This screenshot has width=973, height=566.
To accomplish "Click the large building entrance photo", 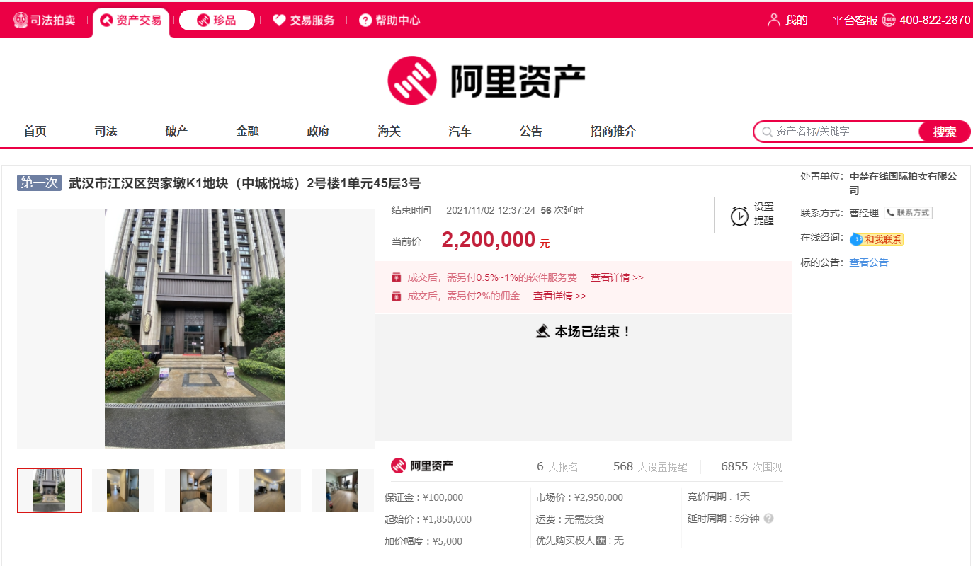I will click(x=195, y=329).
